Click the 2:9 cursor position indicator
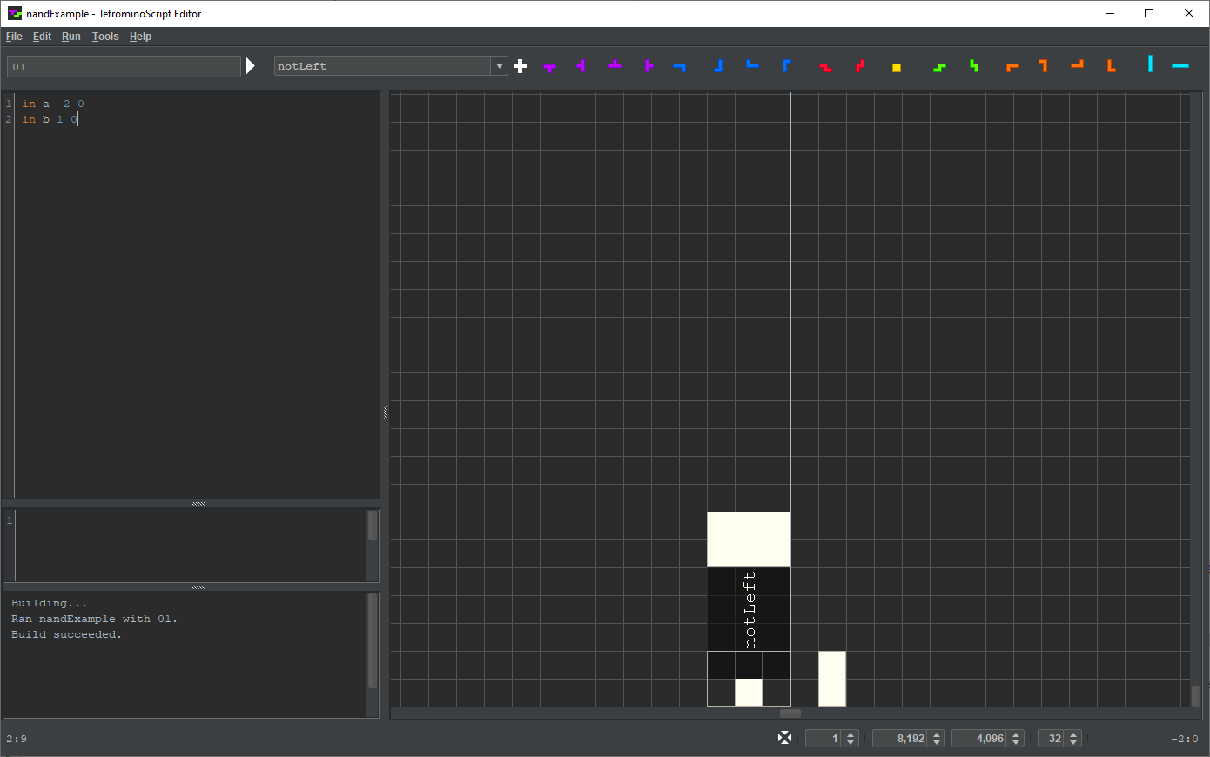Image resolution: width=1210 pixels, height=757 pixels. [x=17, y=739]
